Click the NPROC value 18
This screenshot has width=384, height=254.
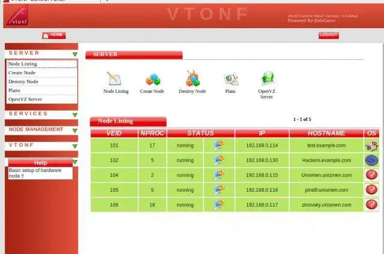(x=152, y=205)
